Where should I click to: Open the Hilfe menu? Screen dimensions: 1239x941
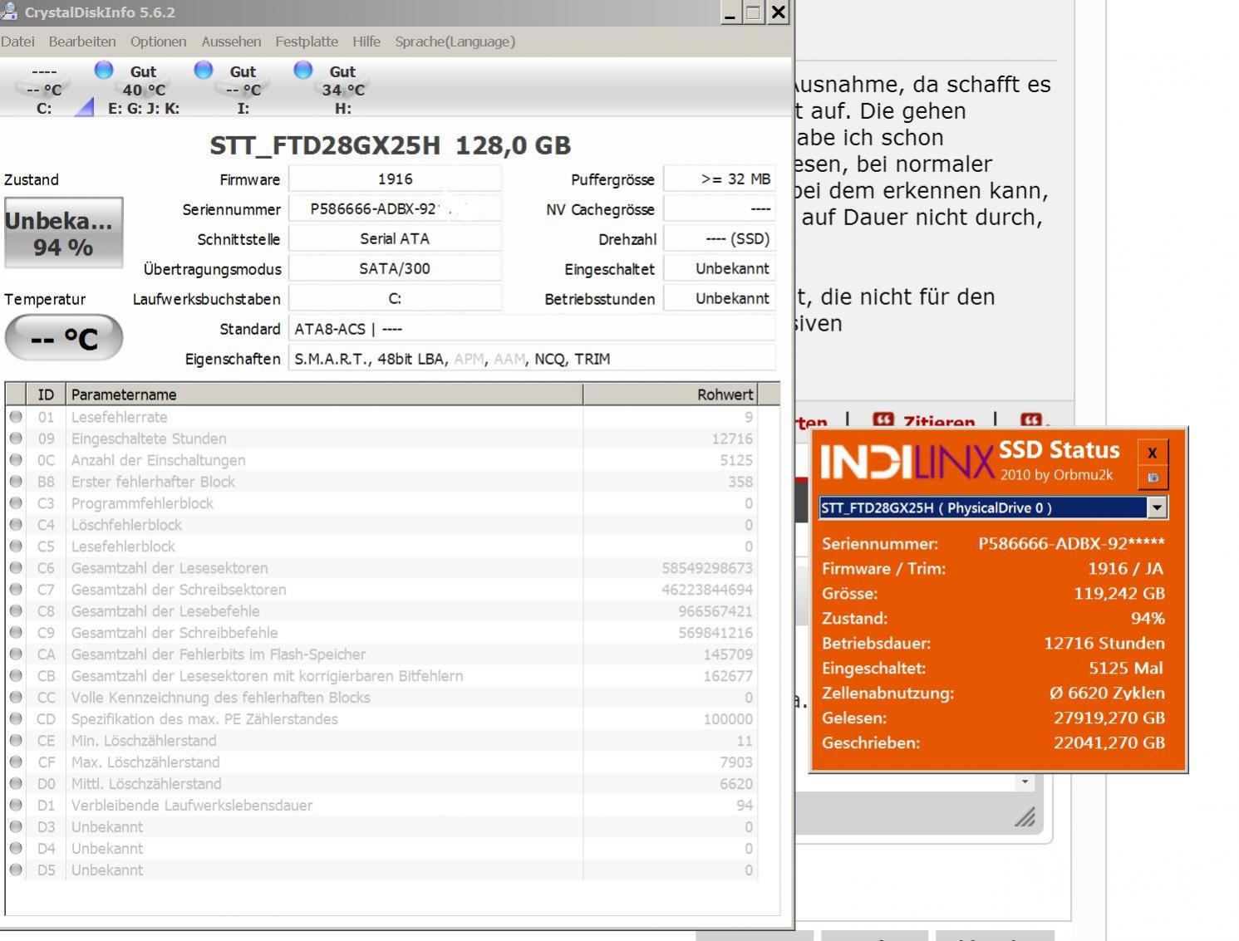(x=366, y=42)
